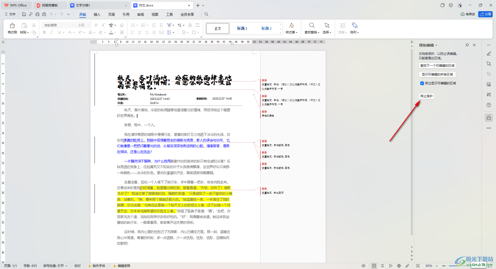
Task: Click the 查找替换 magnifier icon
Action: [312, 25]
